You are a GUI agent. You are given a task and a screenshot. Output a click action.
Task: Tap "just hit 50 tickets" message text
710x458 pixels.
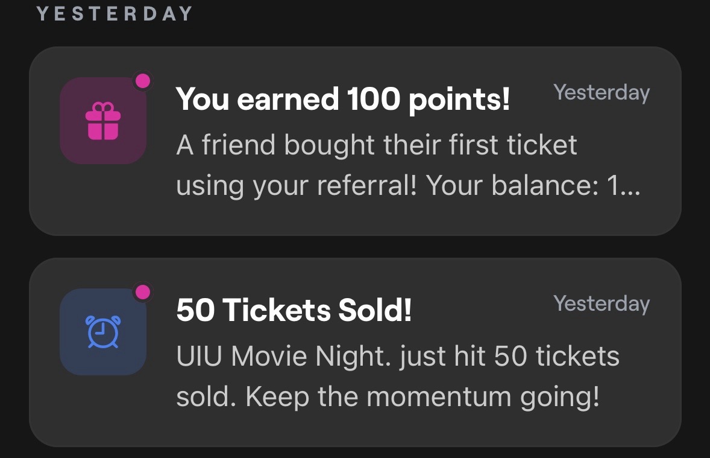(x=509, y=357)
